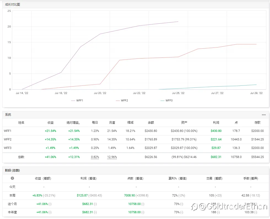Click the 成长对比图 panel title

pos(12,4)
